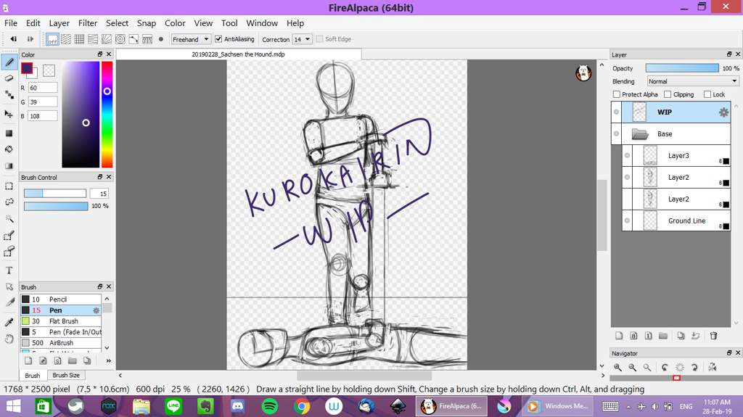
Task: Open the Correction value dropdown
Action: [x=303, y=39]
